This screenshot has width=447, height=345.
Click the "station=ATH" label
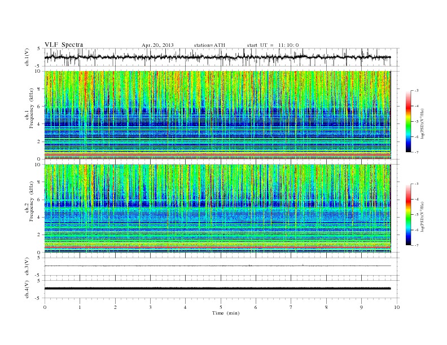209,45
